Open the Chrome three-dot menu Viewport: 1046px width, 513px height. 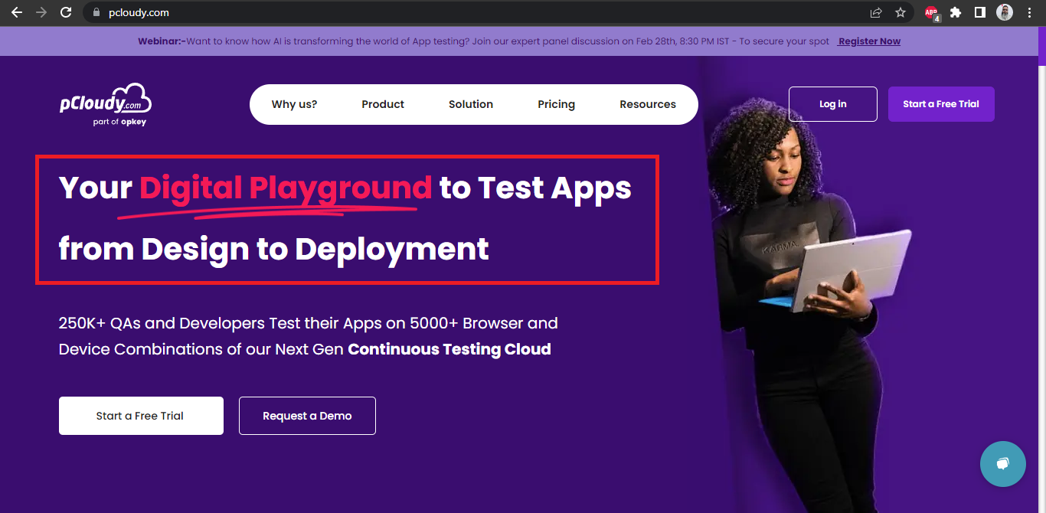coord(1029,12)
